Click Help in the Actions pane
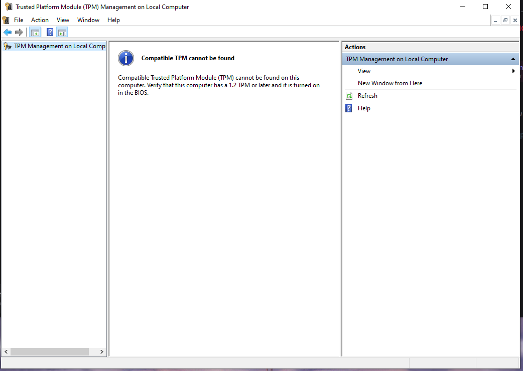Screen dimensions: 523x371 364,108
